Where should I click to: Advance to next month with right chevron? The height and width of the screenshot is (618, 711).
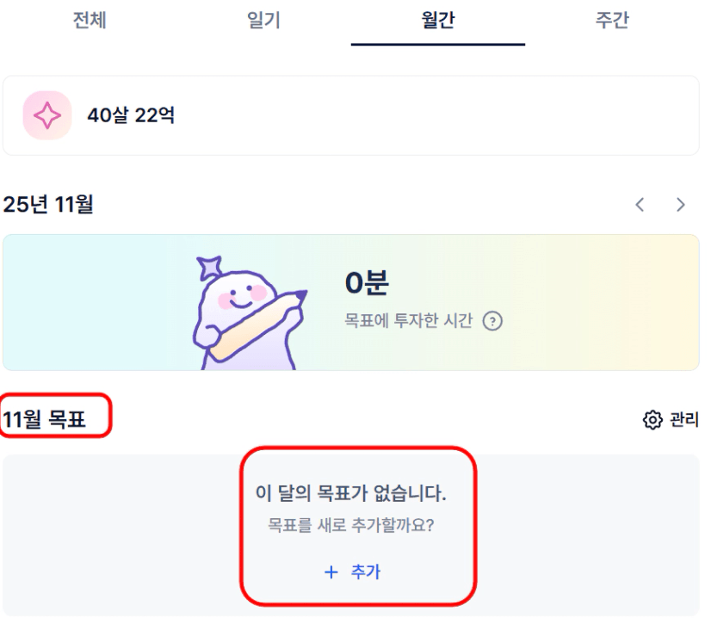tap(681, 205)
